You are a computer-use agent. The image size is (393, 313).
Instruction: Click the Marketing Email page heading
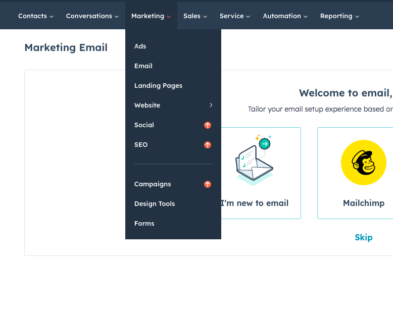(66, 47)
